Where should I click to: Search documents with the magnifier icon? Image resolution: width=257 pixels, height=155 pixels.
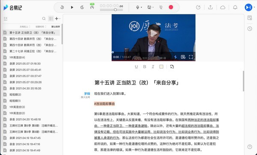[44, 19]
